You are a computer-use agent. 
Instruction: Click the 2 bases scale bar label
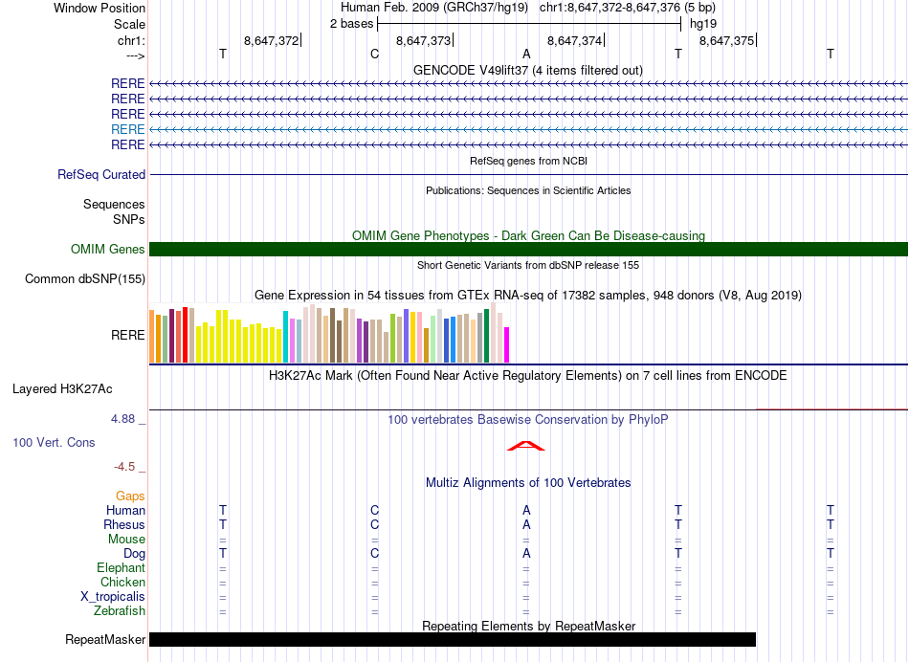click(x=351, y=24)
